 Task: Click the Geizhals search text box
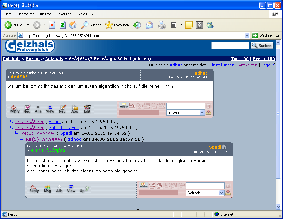click(230, 46)
